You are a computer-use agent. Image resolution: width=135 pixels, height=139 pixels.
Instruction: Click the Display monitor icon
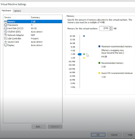6,45
